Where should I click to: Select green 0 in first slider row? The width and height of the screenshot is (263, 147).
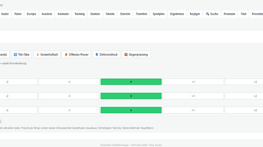point(131,82)
